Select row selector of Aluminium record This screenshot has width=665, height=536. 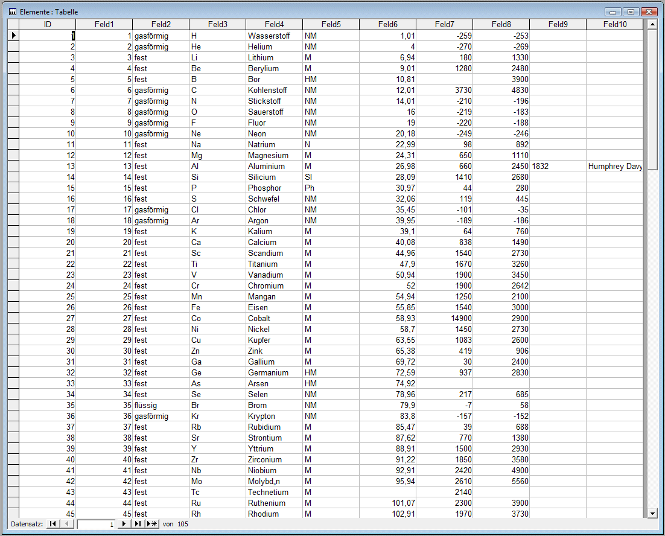(x=13, y=166)
